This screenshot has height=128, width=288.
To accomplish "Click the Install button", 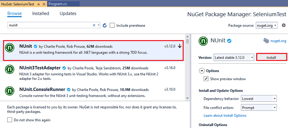I will pyautogui.click(x=271, y=58).
